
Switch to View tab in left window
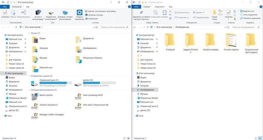pos(28,7)
